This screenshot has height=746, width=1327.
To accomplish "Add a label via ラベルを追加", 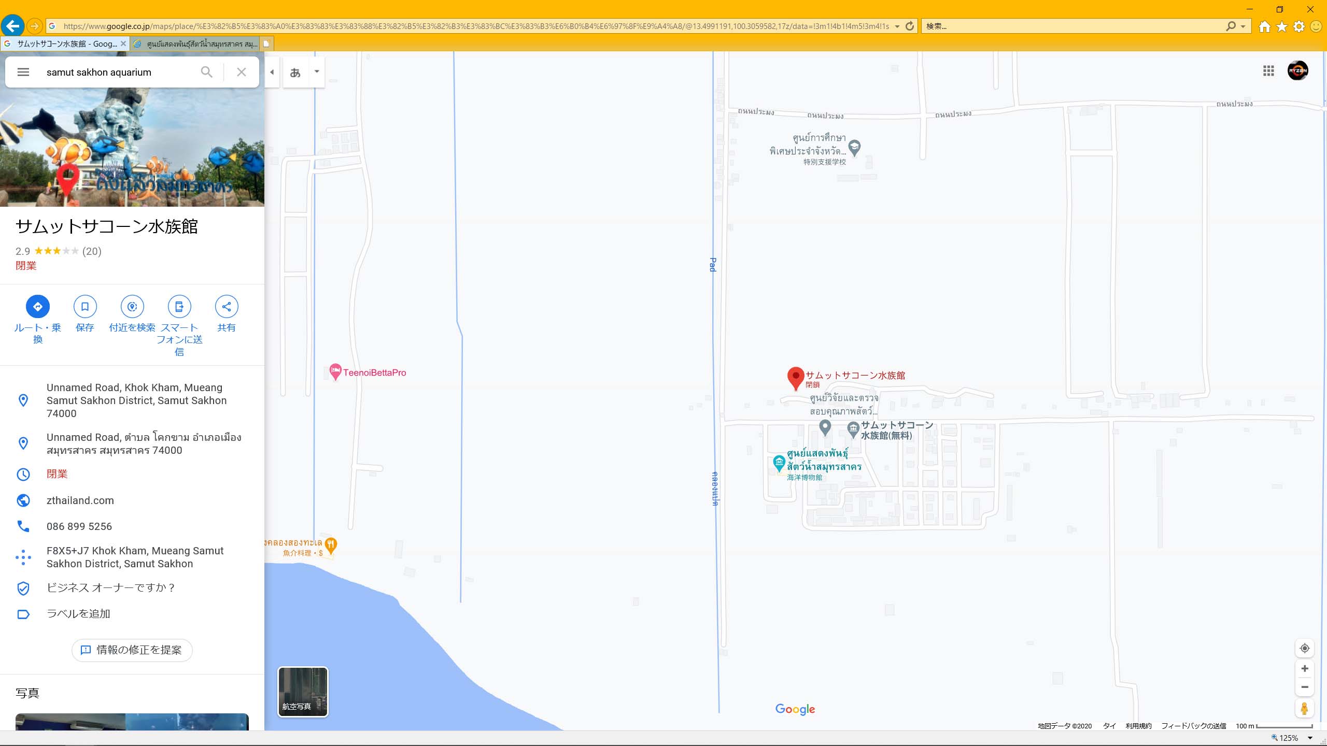I will [78, 613].
